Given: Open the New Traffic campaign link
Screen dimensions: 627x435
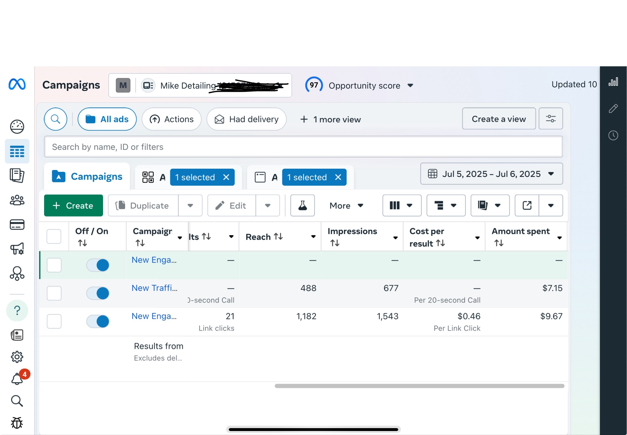Looking at the screenshot, I should coord(154,288).
